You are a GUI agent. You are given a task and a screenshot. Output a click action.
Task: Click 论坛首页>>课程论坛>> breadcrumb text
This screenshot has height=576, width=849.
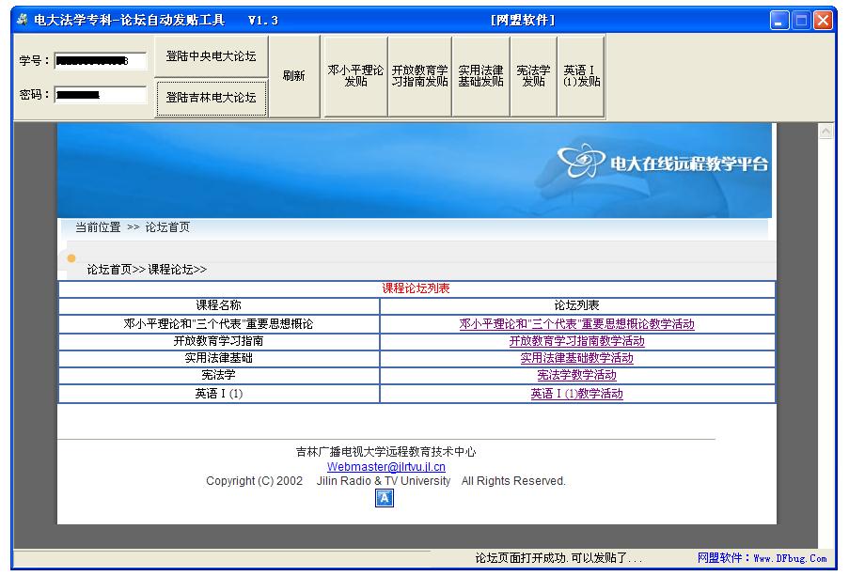click(x=147, y=269)
